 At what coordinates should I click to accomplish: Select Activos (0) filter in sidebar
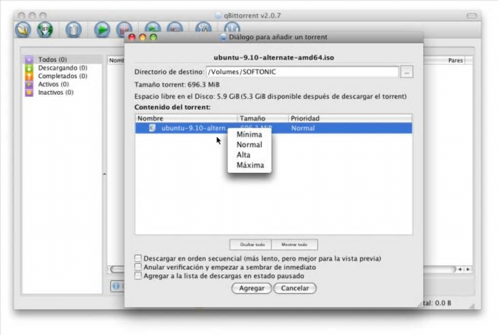[x=53, y=84]
